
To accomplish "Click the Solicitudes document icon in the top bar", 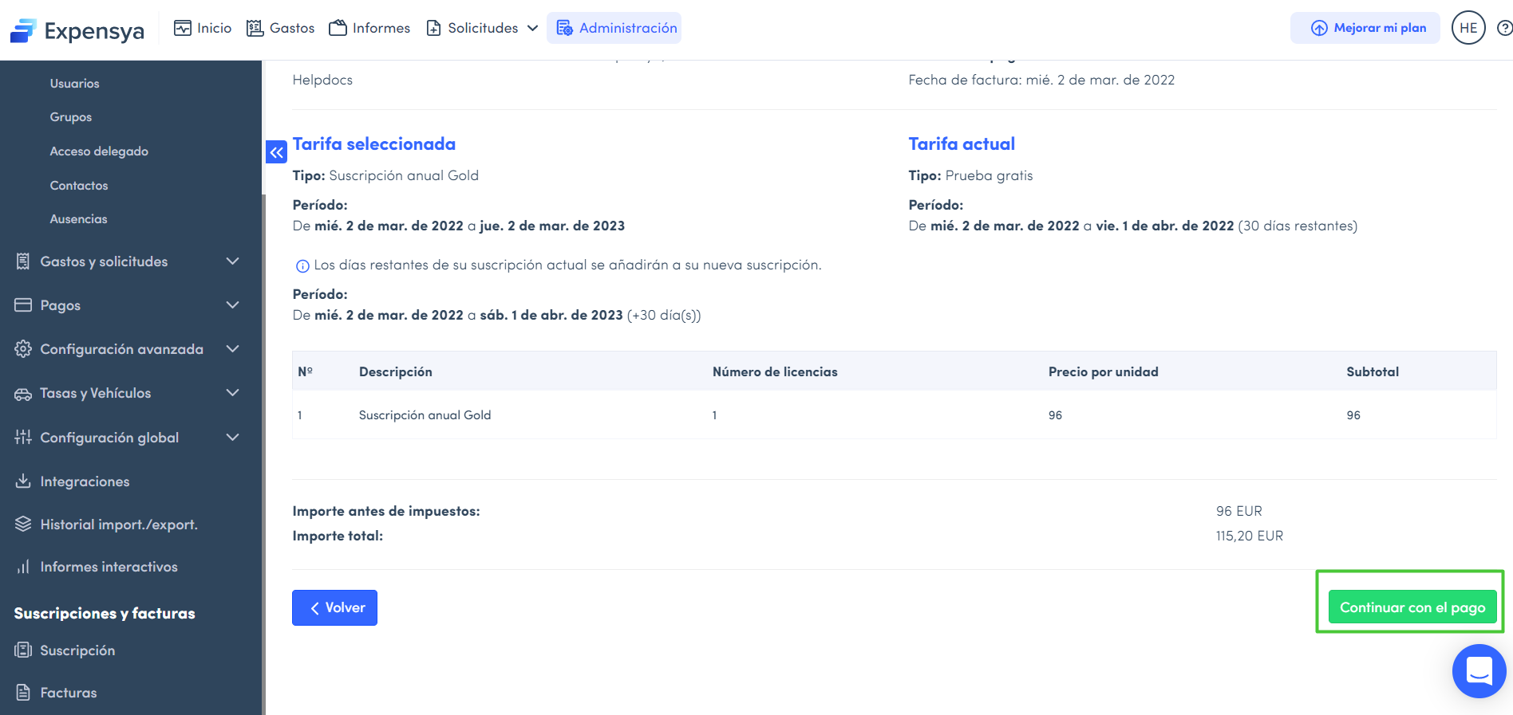I will coord(433,28).
